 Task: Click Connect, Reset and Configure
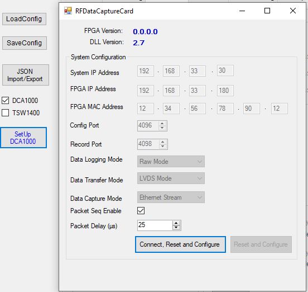pos(180,244)
